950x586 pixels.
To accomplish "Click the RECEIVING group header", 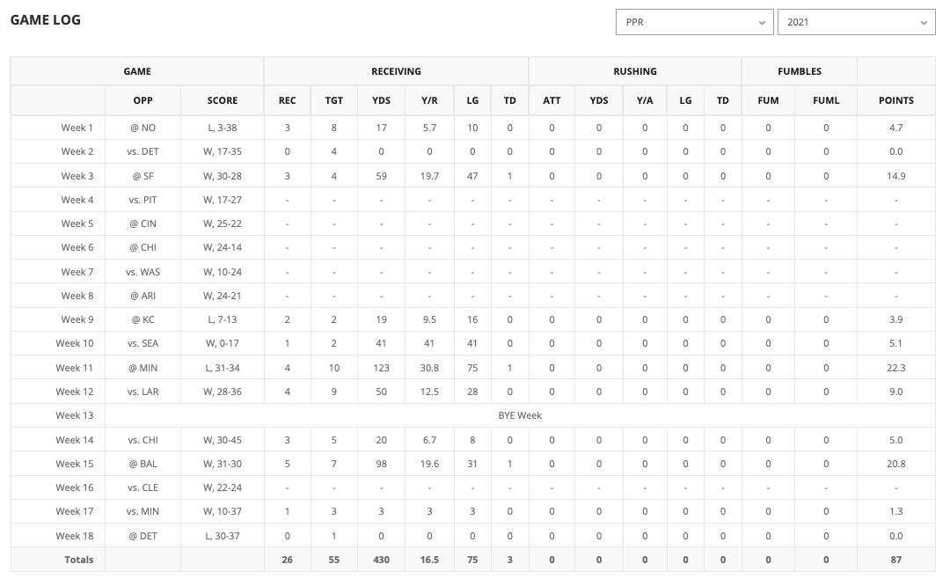I will tap(396, 71).
